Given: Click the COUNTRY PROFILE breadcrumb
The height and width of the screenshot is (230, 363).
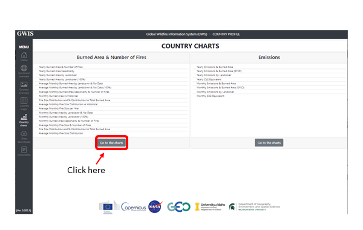Looking at the screenshot, I should pyautogui.click(x=226, y=34).
